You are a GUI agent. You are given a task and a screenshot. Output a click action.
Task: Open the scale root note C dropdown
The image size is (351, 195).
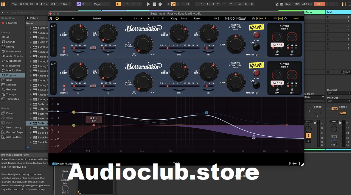pyautogui.click(x=87, y=4)
